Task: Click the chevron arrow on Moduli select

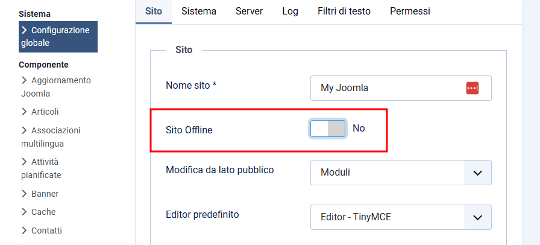Action: coord(478,173)
